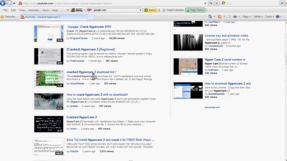
Task: Click the Print icon
Action: tap(235, 17)
